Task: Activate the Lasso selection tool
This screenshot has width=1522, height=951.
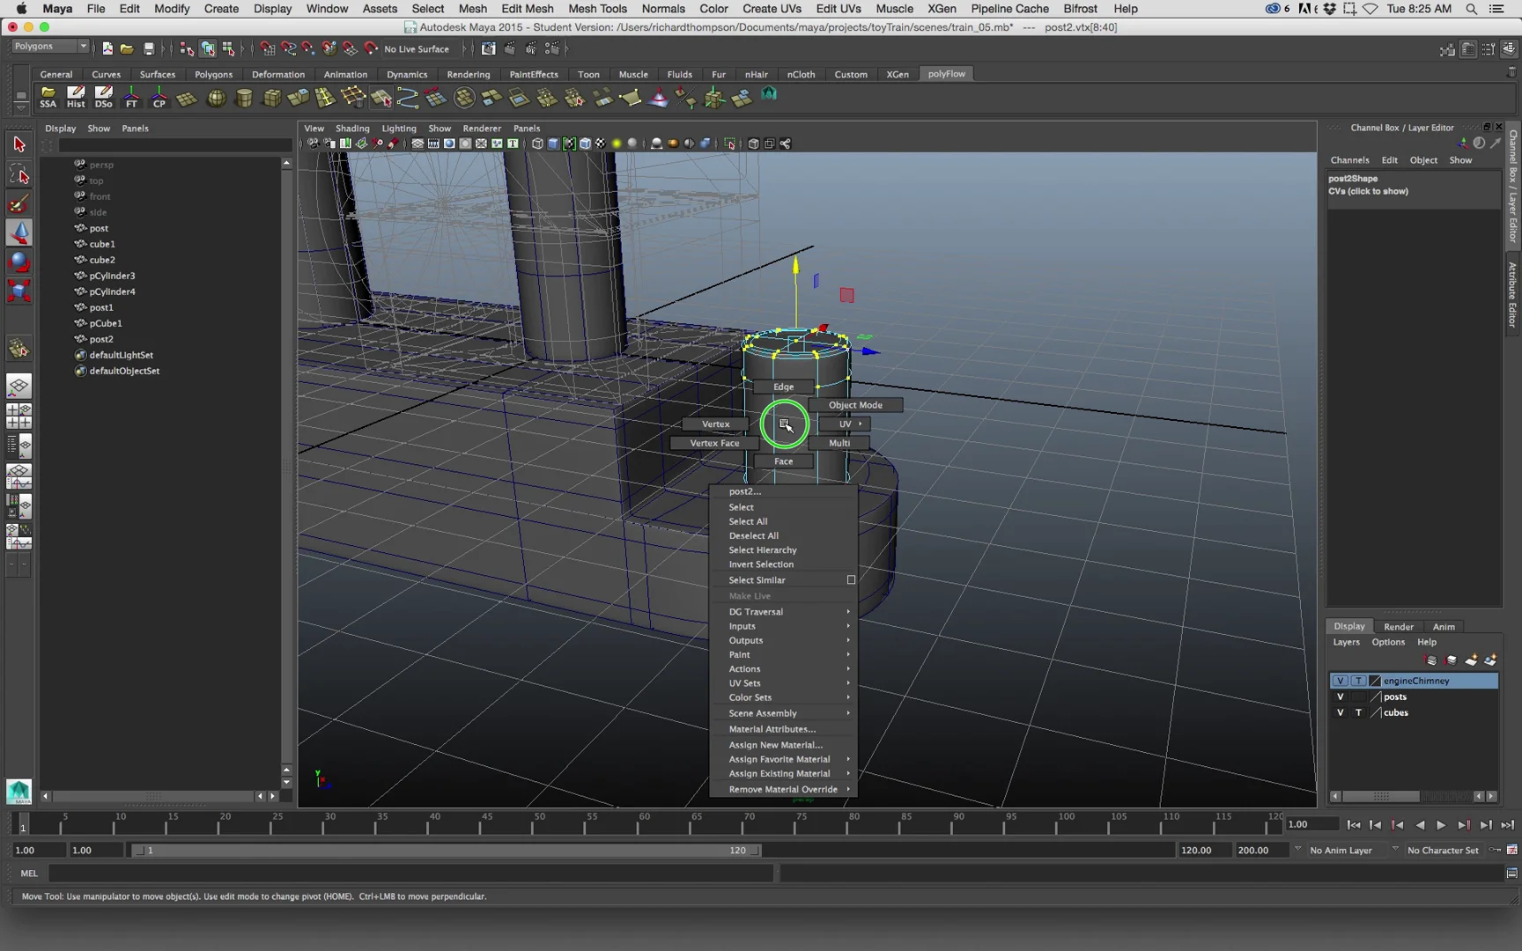Action: [19, 173]
